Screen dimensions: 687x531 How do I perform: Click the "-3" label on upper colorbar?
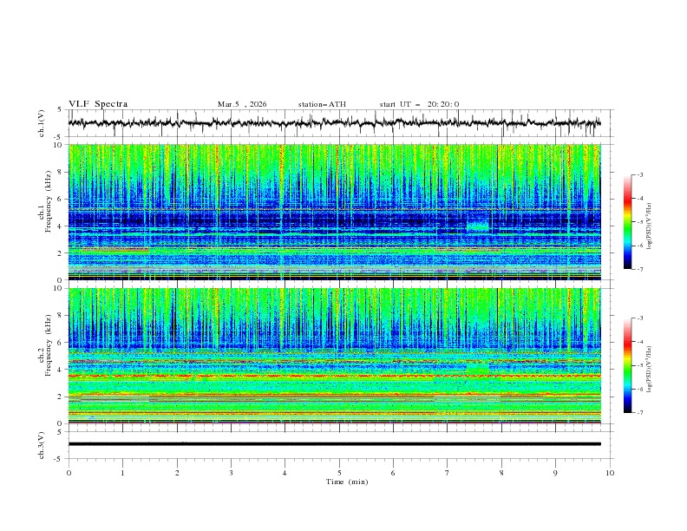point(639,175)
